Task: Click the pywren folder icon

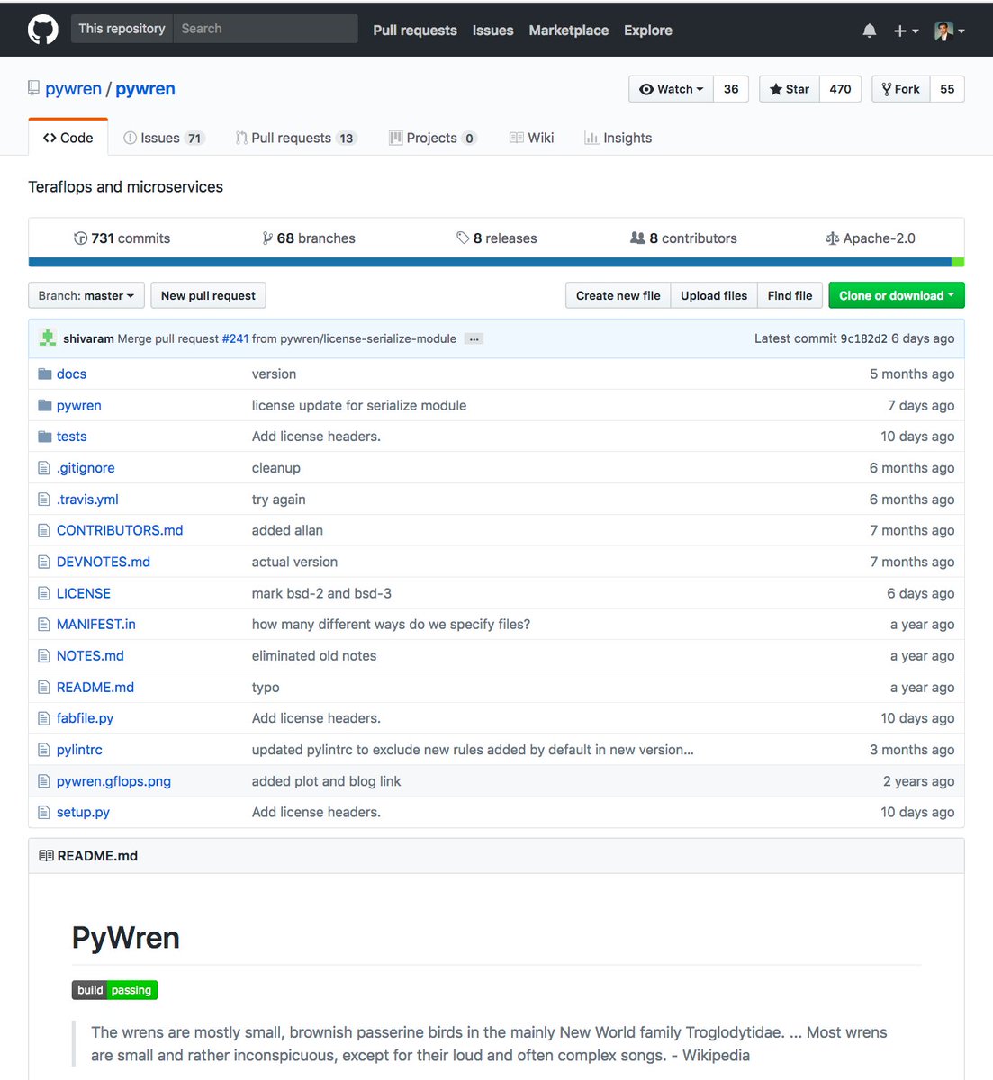Action: click(x=45, y=405)
